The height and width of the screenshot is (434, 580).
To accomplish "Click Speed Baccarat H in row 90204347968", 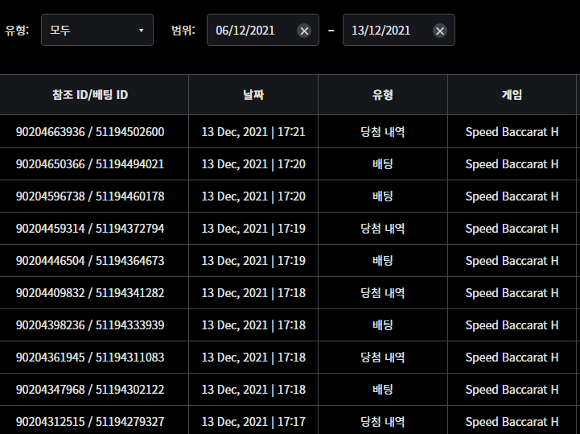I will (512, 390).
